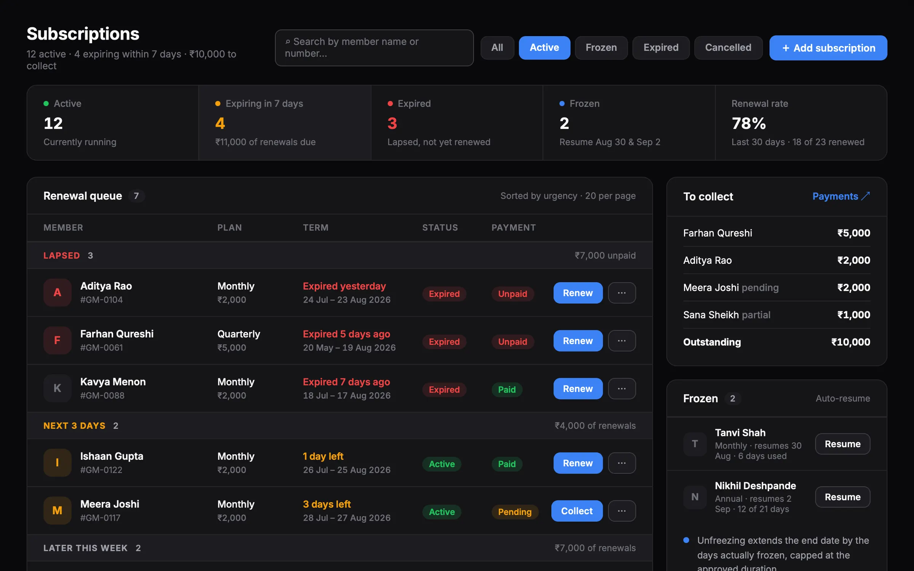This screenshot has height=571, width=914.
Task: Click Tanvi Shah's T avatar
Action: [x=695, y=444]
